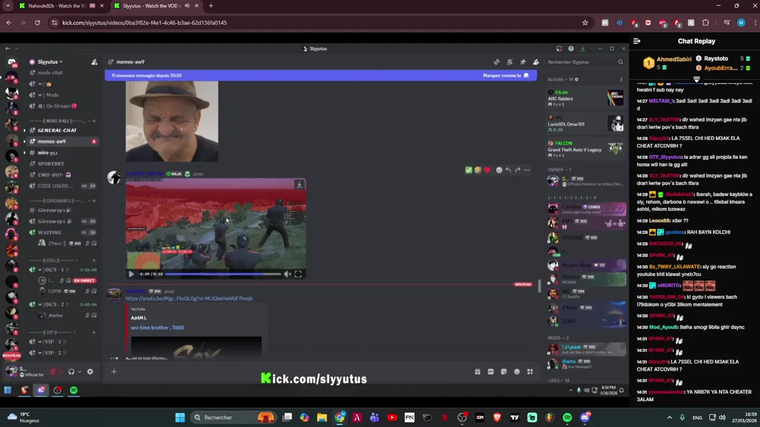Expand the Activité section arrow

click(x=621, y=79)
